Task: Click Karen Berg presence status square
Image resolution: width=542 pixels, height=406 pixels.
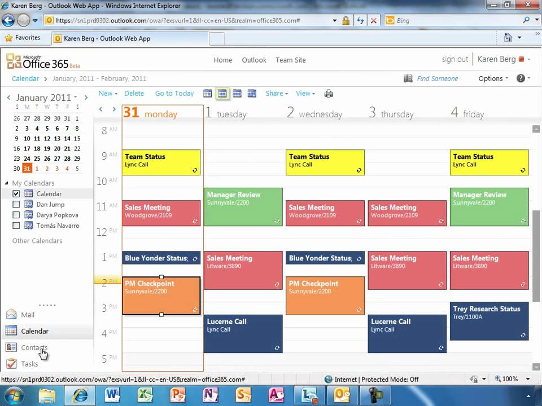Action: click(522, 59)
